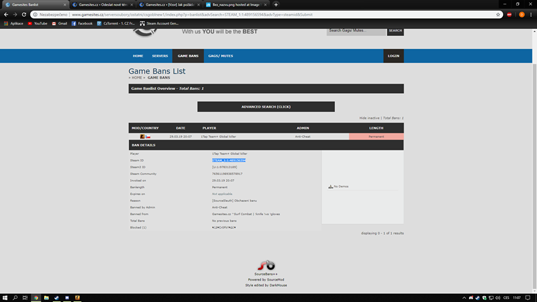Click the Search Gags/ Mutes input field
Viewport: 537px width, 302px height.
(x=356, y=31)
